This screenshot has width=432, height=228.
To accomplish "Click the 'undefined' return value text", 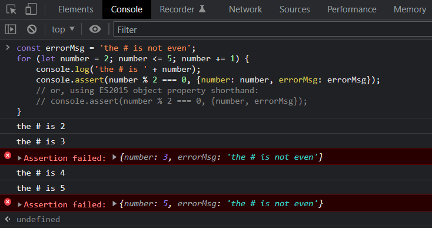I will [x=38, y=219].
